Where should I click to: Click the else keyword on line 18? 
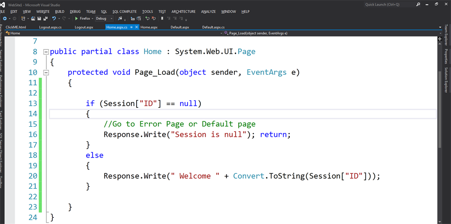pos(94,155)
